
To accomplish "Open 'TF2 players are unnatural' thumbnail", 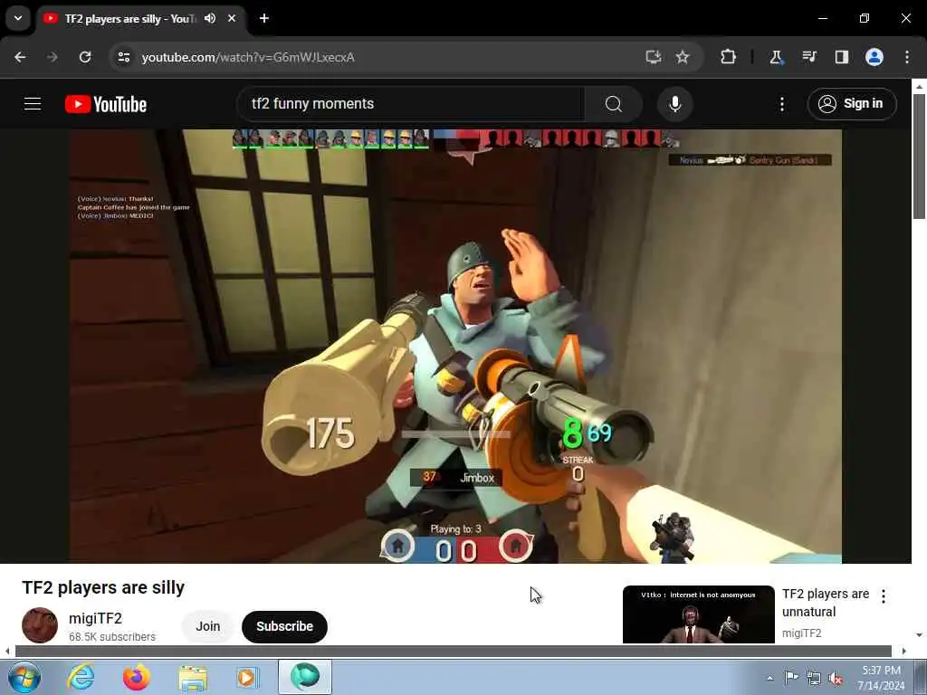I will point(698,614).
